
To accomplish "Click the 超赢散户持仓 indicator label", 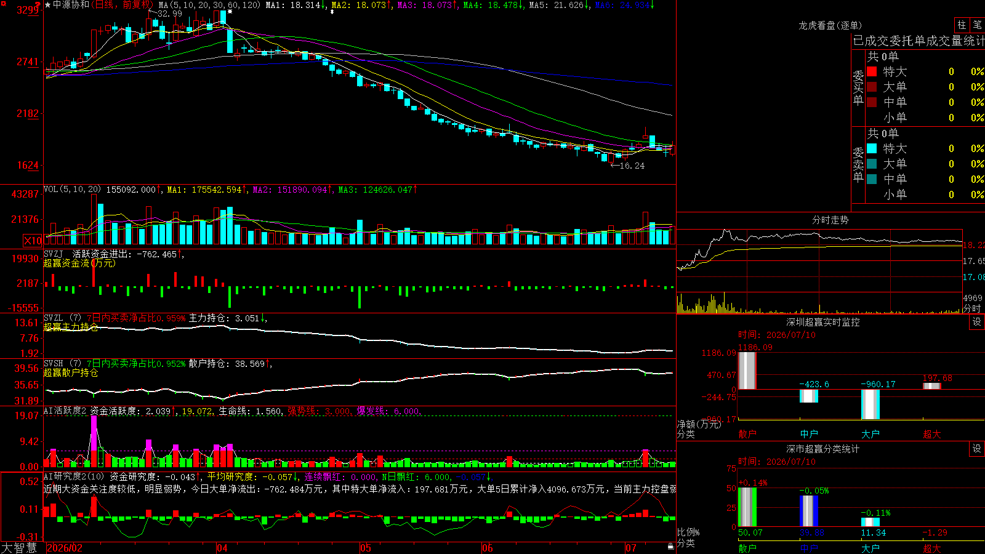I will coord(70,372).
